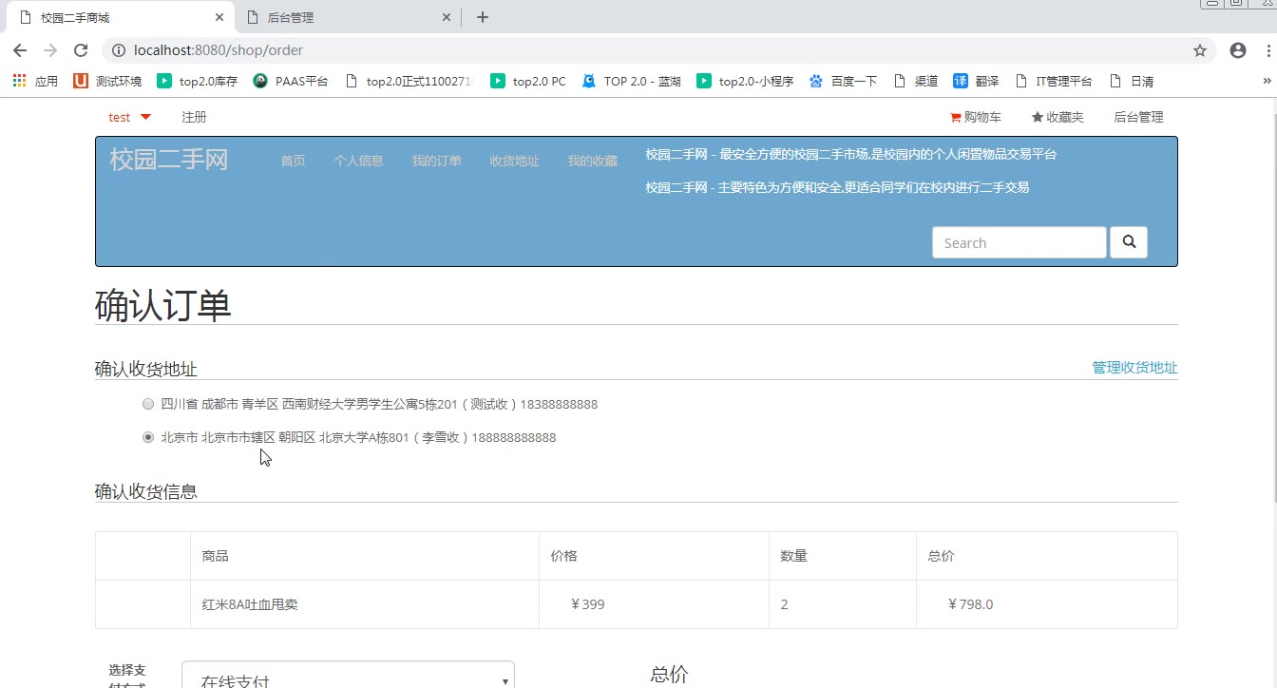The image size is (1277, 688).
Task: Open 我的订单 in the navigation
Action: tap(436, 161)
